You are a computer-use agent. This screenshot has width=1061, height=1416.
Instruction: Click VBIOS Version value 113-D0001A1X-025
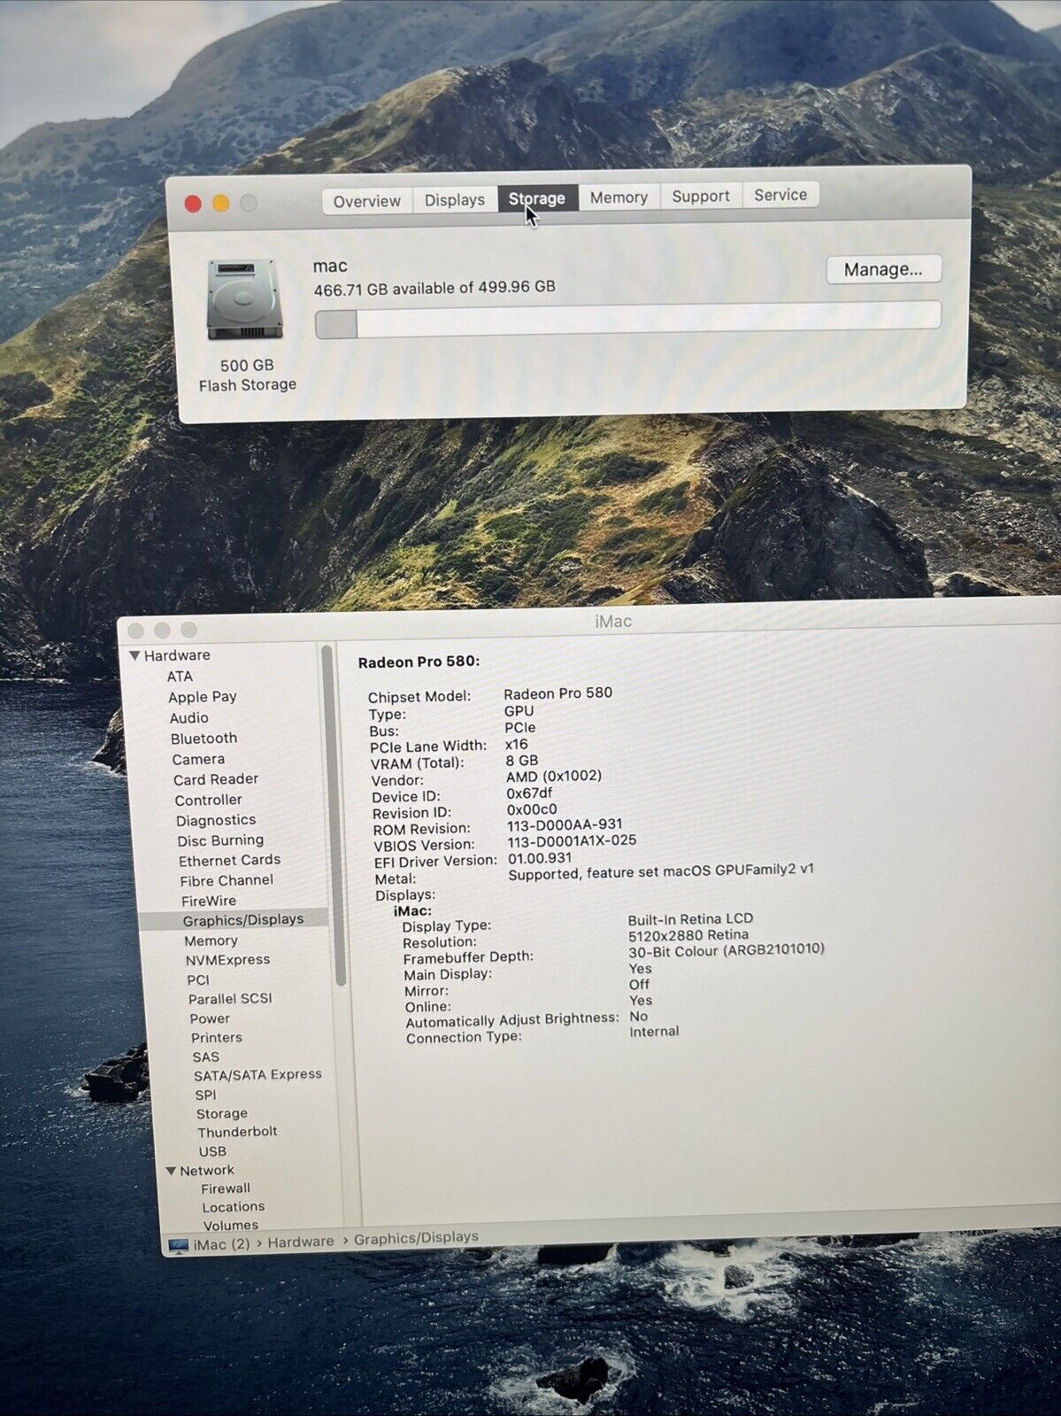572,841
